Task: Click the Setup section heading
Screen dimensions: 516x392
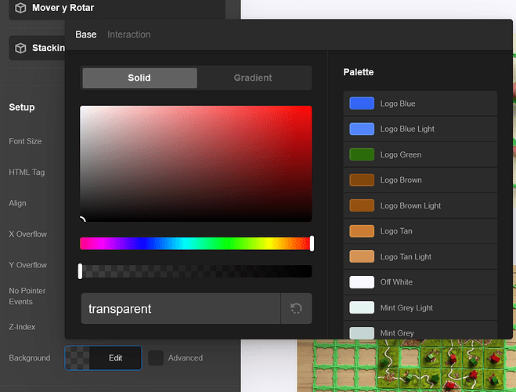Action: (22, 107)
